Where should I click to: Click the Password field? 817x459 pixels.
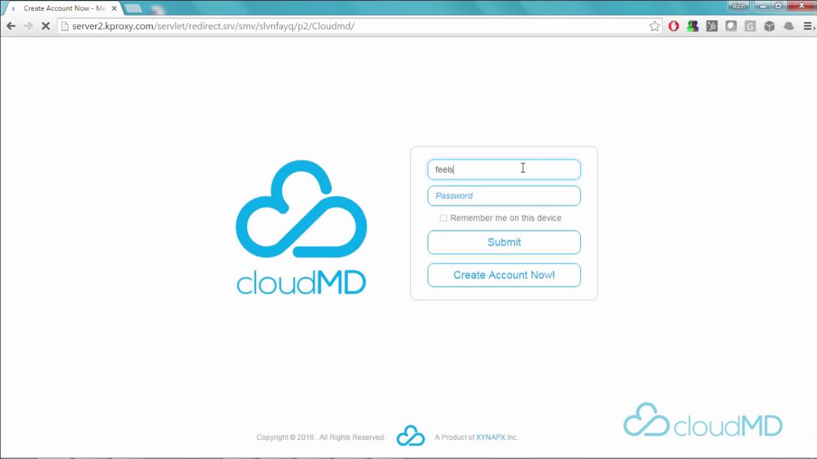(x=504, y=196)
